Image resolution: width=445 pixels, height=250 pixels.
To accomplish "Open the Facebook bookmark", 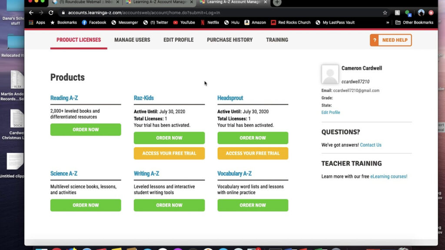I will (94, 23).
